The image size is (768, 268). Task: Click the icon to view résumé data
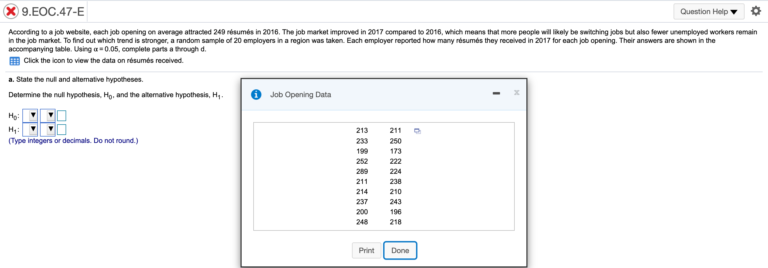(x=14, y=61)
